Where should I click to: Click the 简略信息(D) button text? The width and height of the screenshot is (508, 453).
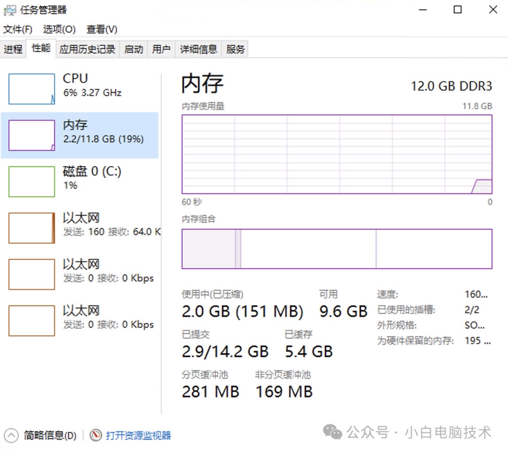(50, 436)
